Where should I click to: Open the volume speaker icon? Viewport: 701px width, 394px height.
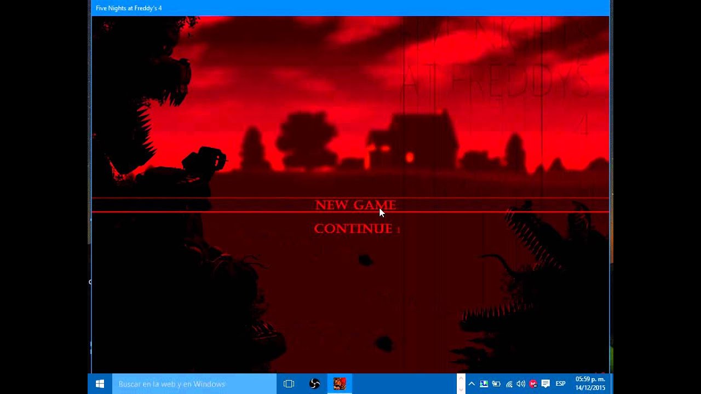tap(521, 384)
